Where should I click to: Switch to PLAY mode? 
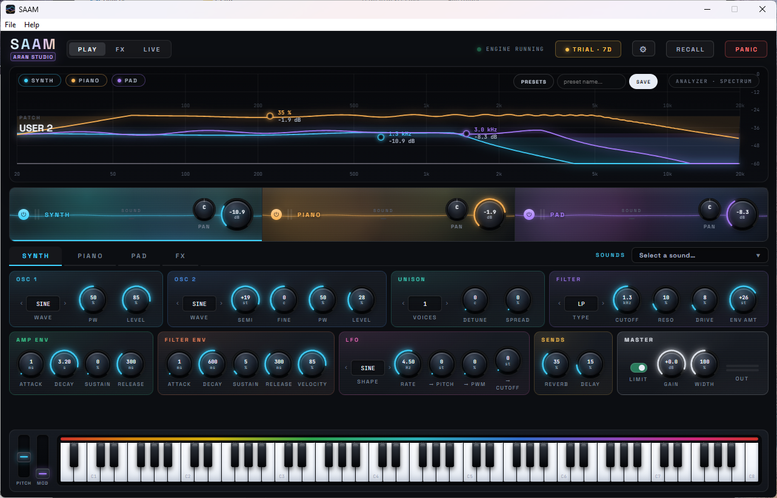point(87,49)
